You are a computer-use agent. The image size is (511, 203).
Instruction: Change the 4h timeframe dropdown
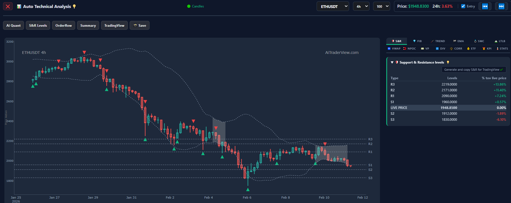361,6
